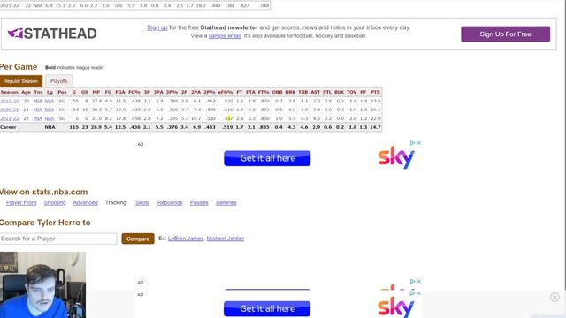This screenshot has height=318, width=566.
Task: Open the Shooting stats link
Action: coord(55,203)
